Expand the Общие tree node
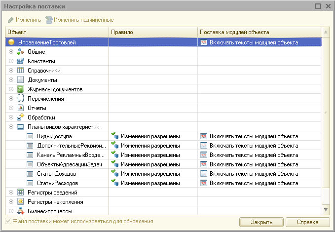 (x=11, y=52)
